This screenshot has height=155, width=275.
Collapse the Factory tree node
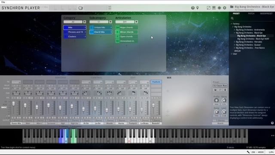(x=232, y=24)
